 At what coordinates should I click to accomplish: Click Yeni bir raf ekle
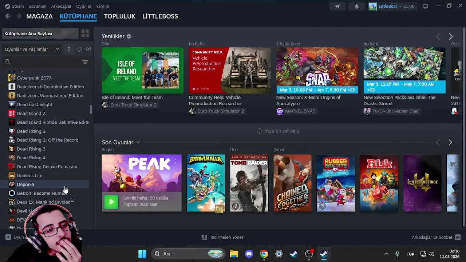click(278, 131)
